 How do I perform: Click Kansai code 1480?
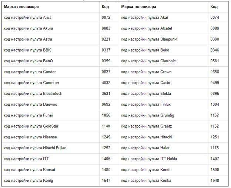tap(106, 170)
